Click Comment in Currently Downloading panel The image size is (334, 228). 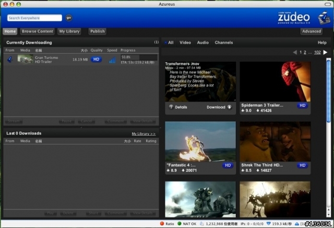point(116,121)
